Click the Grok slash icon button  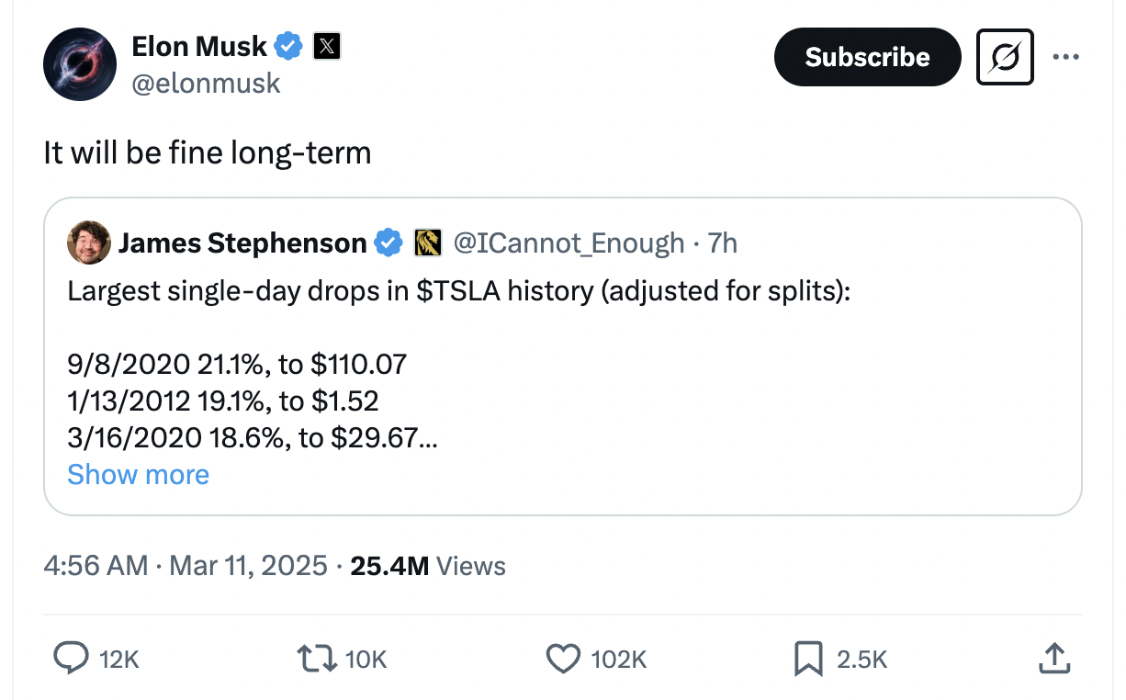[1005, 57]
